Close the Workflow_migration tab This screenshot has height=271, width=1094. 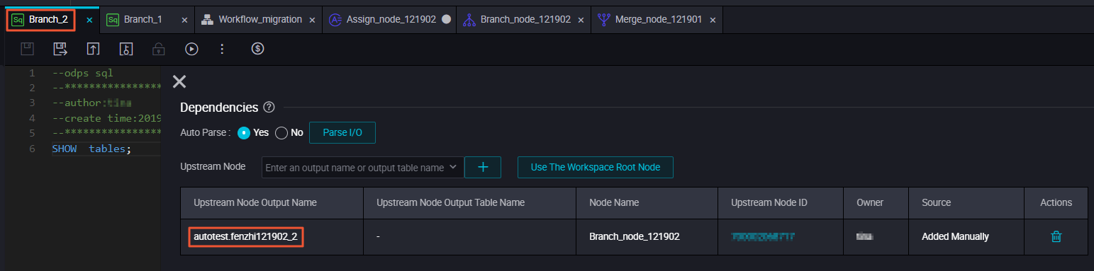(311, 20)
